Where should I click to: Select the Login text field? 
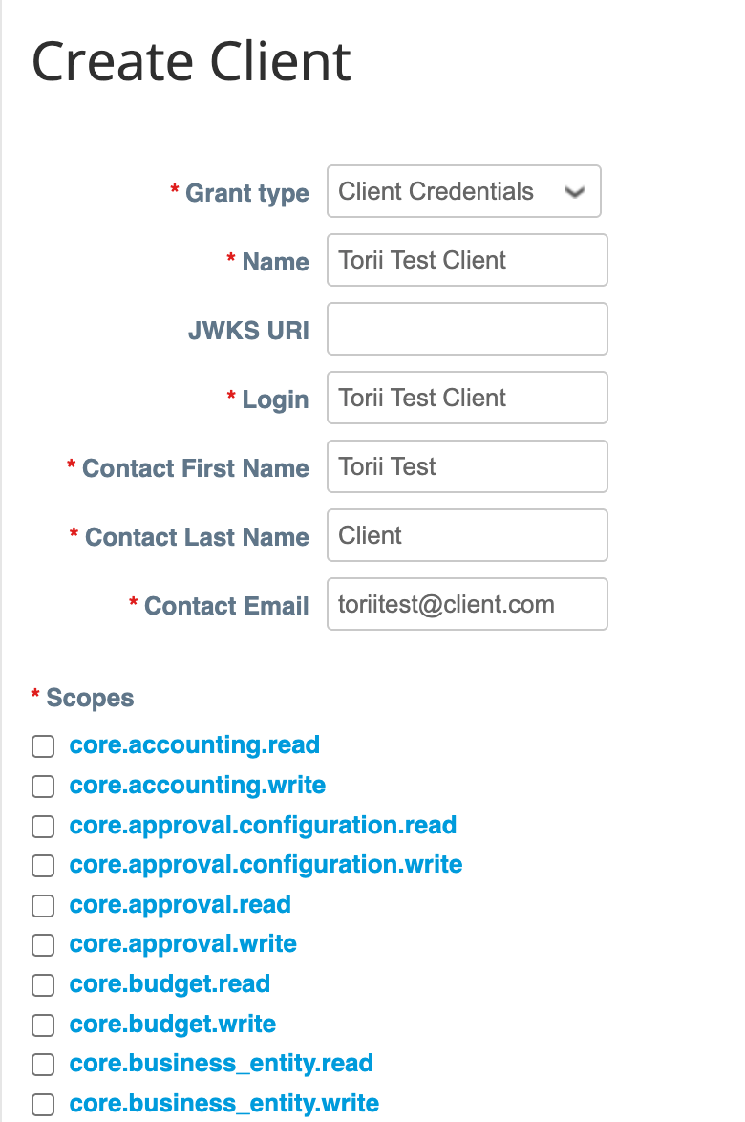click(467, 398)
